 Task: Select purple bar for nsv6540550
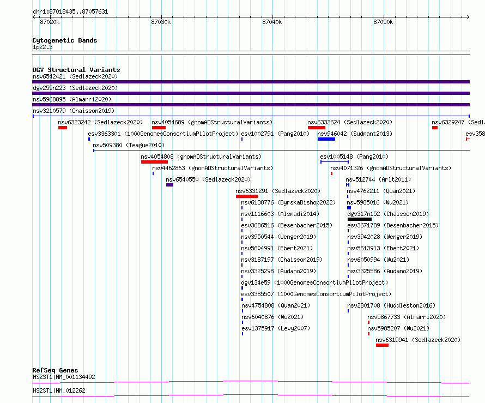[169, 185]
